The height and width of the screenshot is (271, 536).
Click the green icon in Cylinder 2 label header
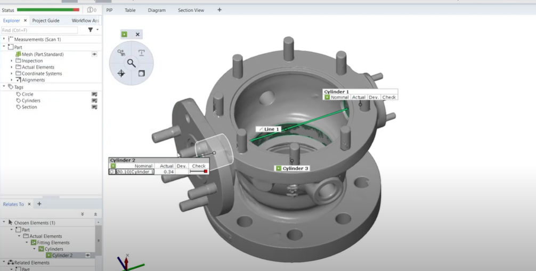113,166
